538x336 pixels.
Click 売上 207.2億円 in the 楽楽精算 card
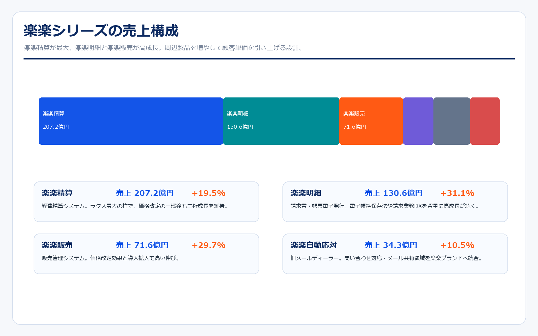point(145,193)
